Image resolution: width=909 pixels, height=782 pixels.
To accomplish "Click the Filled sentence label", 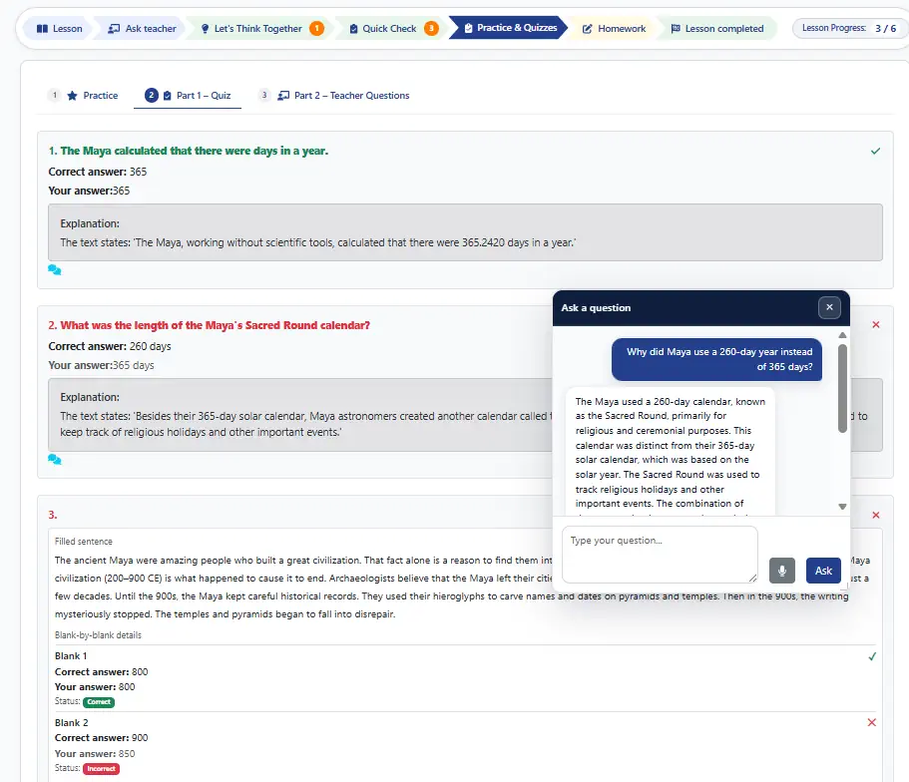I will point(84,541).
